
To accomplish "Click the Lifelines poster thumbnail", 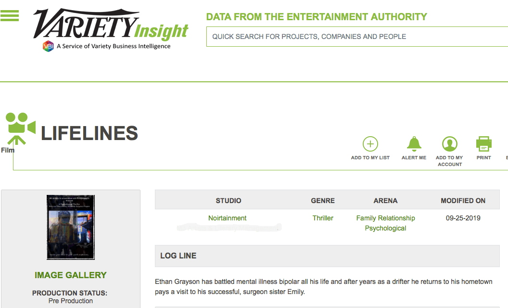I will (x=71, y=228).
